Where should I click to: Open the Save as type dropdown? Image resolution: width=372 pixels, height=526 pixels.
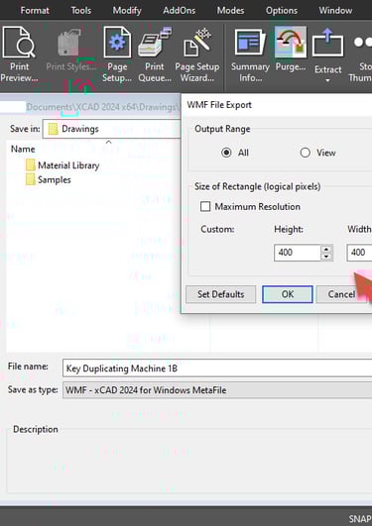point(217,390)
